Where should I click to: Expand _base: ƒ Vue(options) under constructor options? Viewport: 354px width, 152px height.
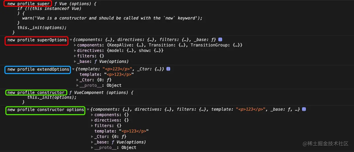(92, 142)
